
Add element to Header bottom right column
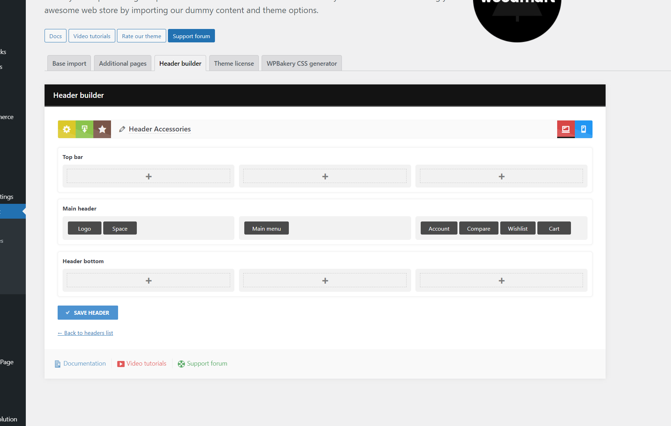501,280
